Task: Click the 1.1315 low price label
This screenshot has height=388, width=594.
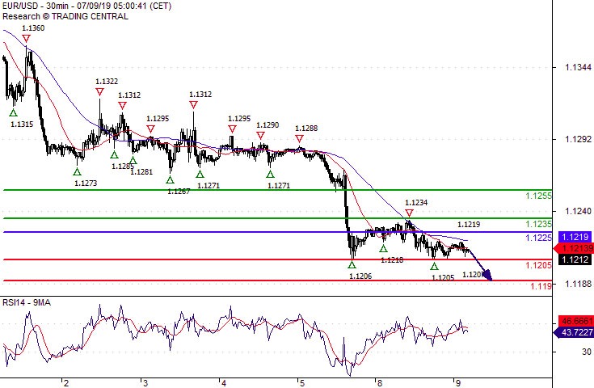Action: coord(22,124)
